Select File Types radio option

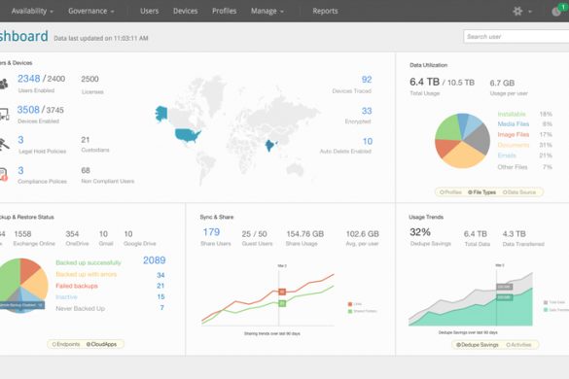point(481,192)
